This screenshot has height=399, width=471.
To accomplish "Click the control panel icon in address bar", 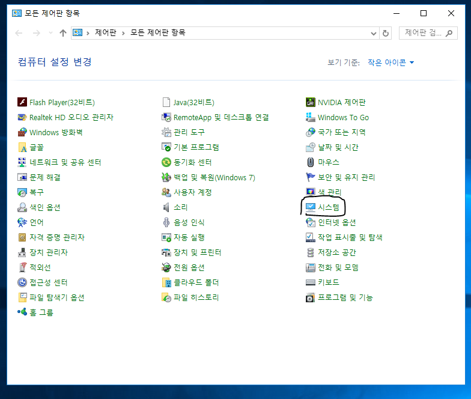I will 77,32.
